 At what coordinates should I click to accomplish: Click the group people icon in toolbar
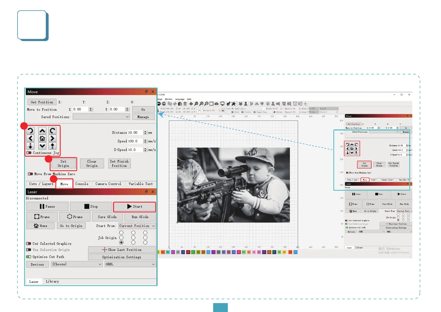(240, 104)
